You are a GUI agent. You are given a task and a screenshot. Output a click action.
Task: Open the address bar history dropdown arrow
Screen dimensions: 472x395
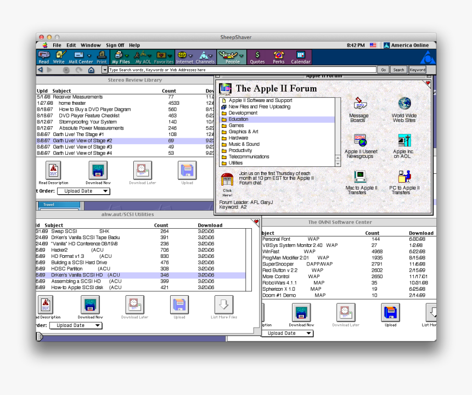coord(105,70)
